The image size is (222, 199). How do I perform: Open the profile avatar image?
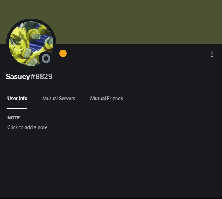click(x=31, y=44)
